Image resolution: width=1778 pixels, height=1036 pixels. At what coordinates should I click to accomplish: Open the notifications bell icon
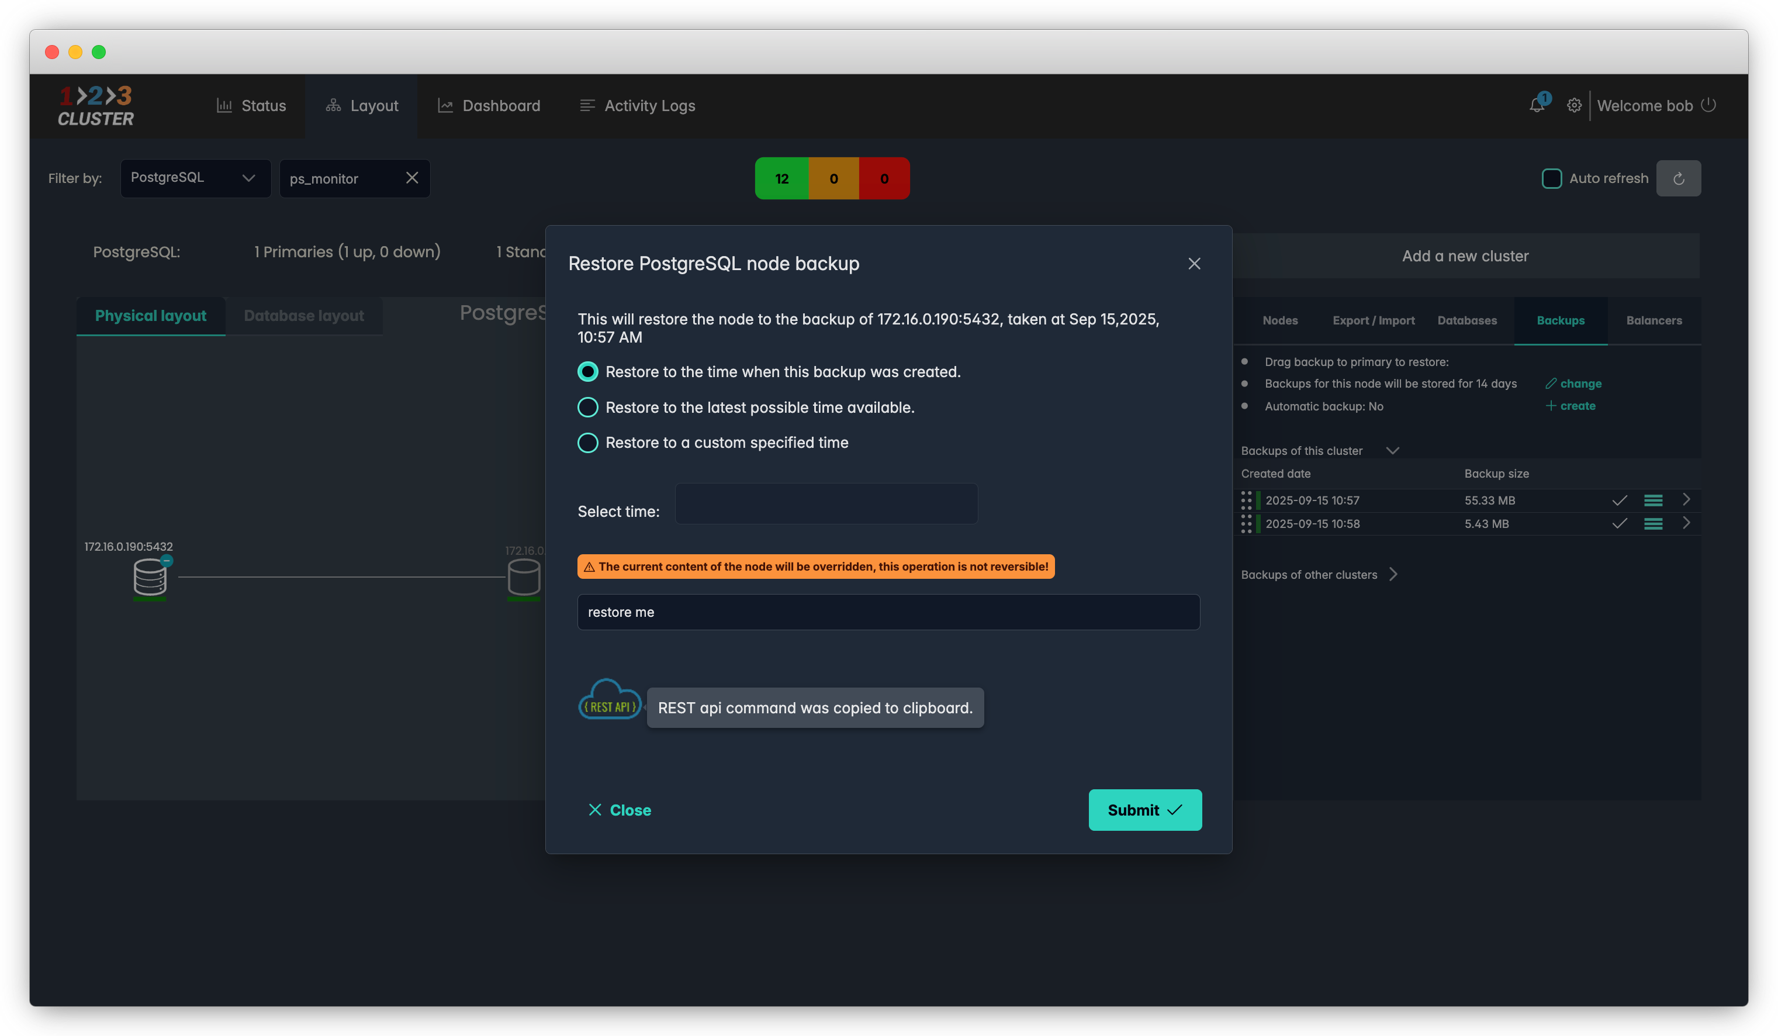[x=1536, y=105]
